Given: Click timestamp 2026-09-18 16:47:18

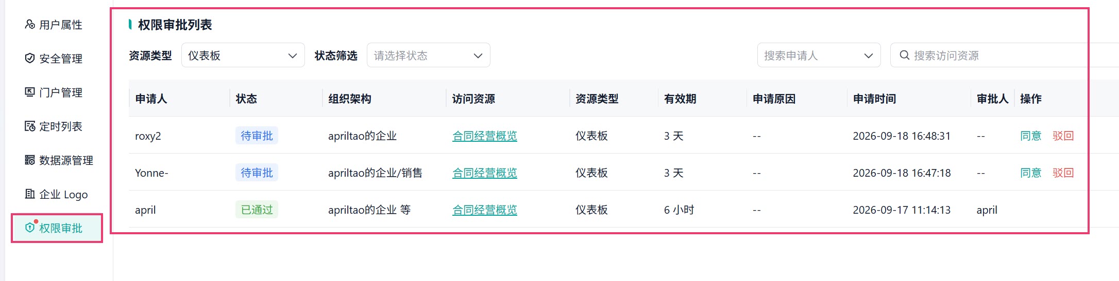Looking at the screenshot, I should click(x=902, y=173).
